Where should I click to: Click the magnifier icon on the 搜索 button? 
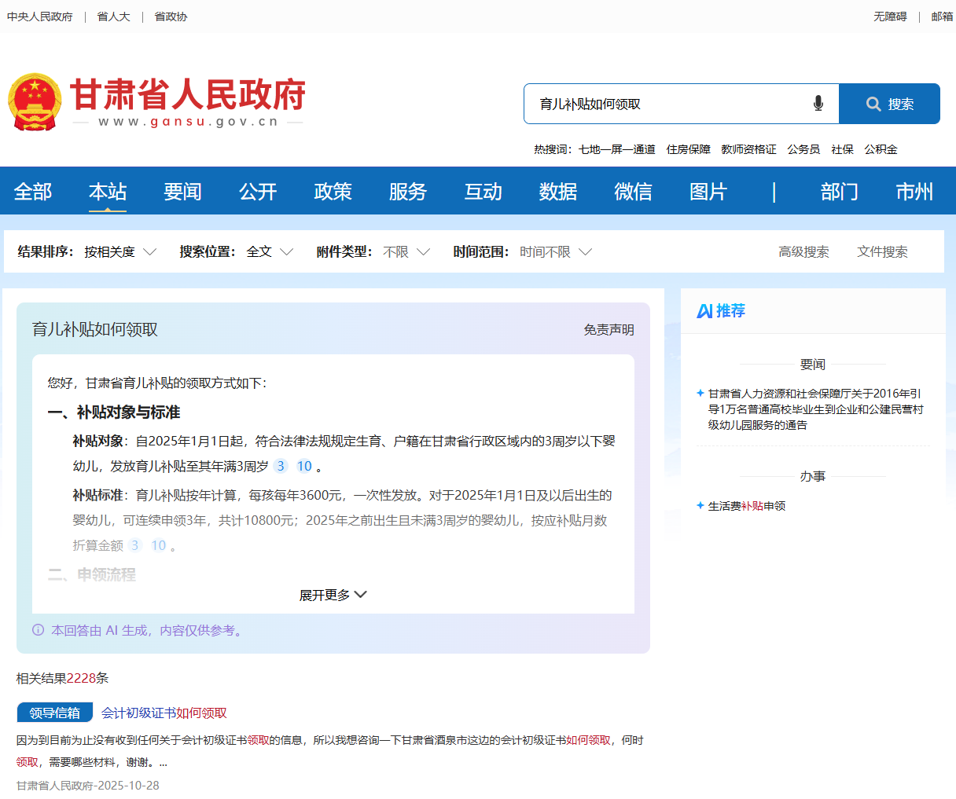click(873, 103)
